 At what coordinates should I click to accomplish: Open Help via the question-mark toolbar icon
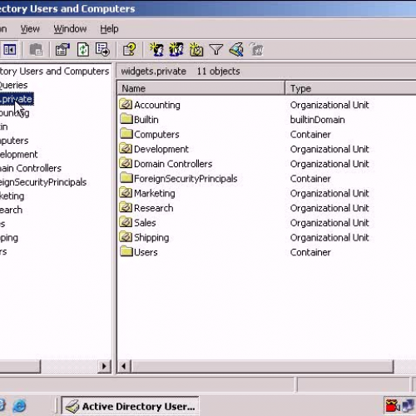pyautogui.click(x=130, y=50)
